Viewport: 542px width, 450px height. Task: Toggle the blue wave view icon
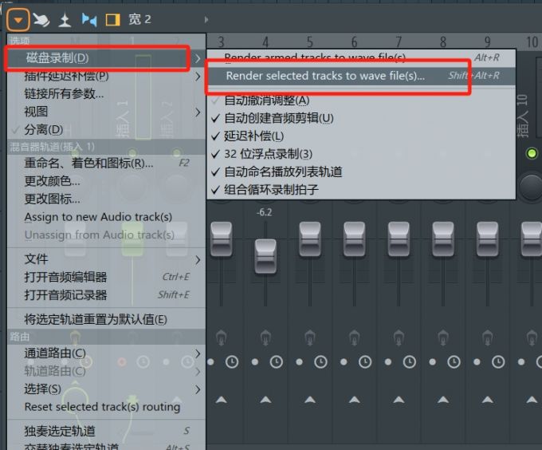point(89,20)
